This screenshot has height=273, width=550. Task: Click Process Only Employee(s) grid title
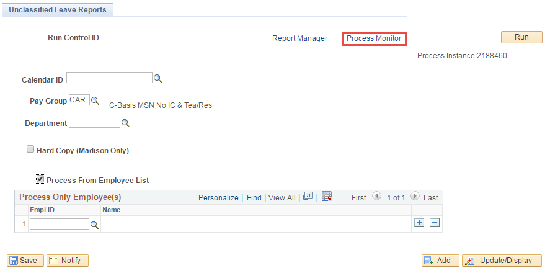point(70,197)
